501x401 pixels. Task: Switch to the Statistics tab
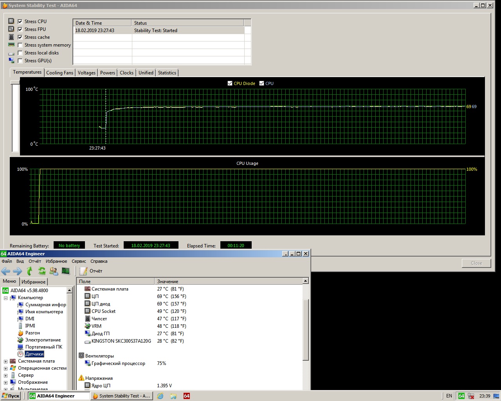pyautogui.click(x=167, y=73)
